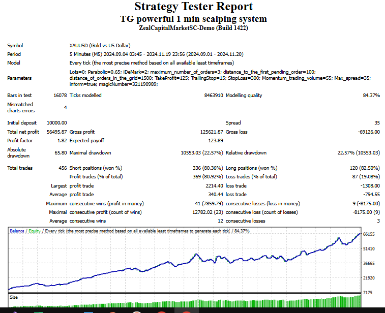Viewport: 385px width, 313px height.
Task: Click the Model label
Action: point(14,63)
